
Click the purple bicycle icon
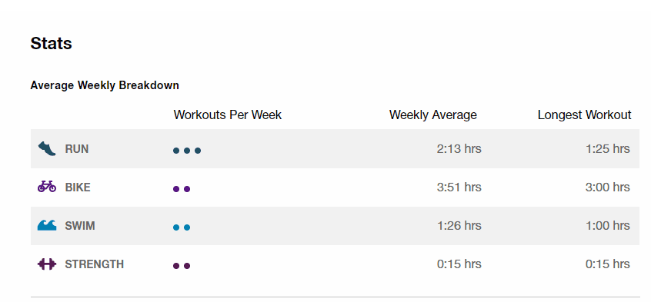pyautogui.click(x=47, y=187)
